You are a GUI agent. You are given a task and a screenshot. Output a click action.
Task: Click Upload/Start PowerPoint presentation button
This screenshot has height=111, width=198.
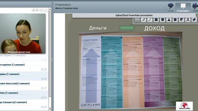134,15
